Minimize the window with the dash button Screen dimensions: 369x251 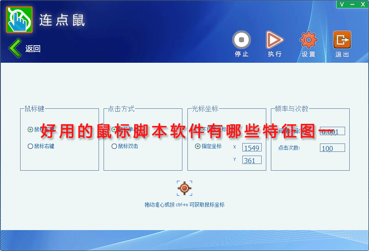[352, 4]
